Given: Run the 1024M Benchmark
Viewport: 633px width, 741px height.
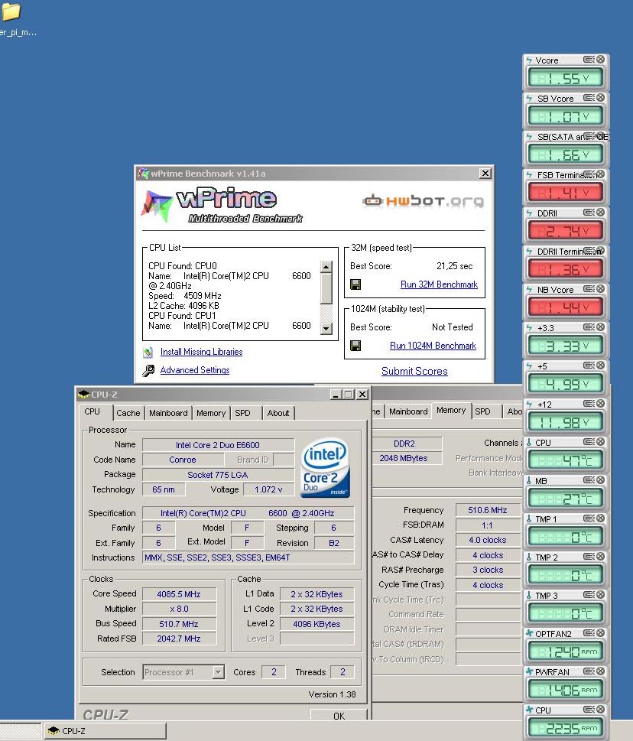Looking at the screenshot, I should pos(433,346).
